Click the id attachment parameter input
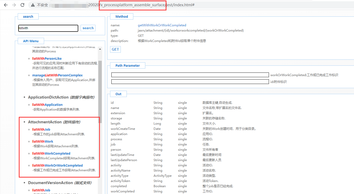The image size is (354, 194). (x=190, y=82)
